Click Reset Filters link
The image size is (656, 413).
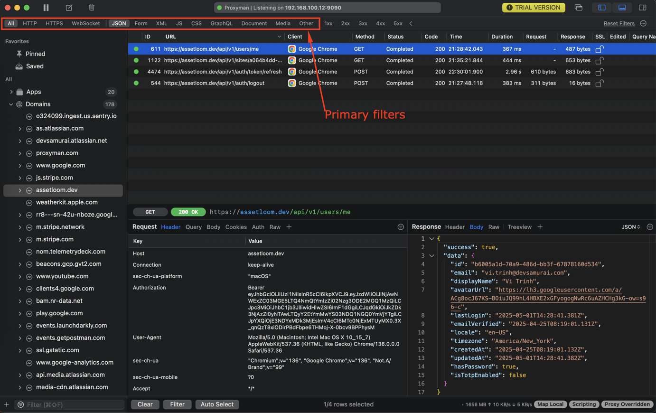[619, 23]
